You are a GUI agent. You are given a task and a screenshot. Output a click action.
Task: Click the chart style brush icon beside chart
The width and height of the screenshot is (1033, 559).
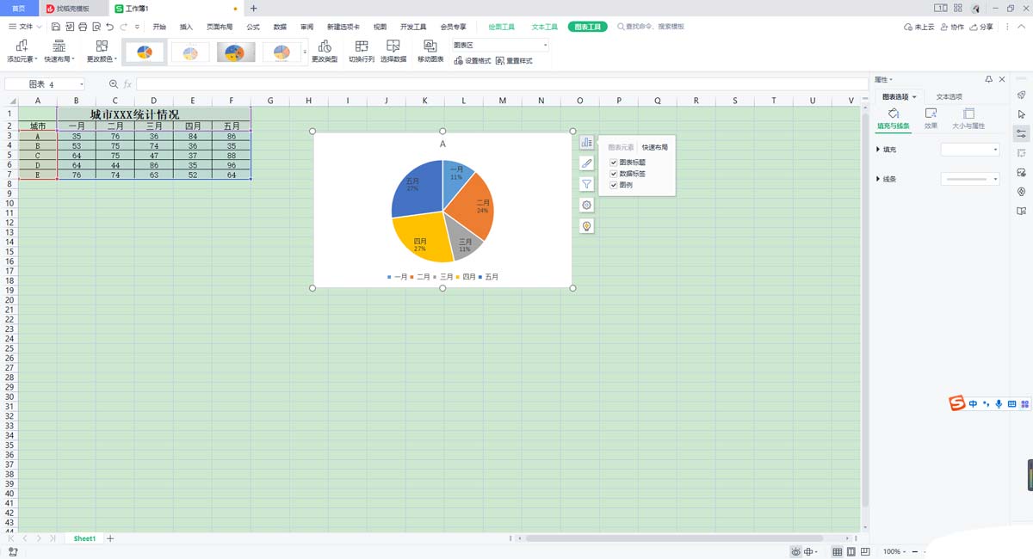tap(586, 163)
